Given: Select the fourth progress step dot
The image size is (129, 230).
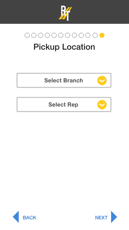Looking at the screenshot, I should [x=47, y=36].
